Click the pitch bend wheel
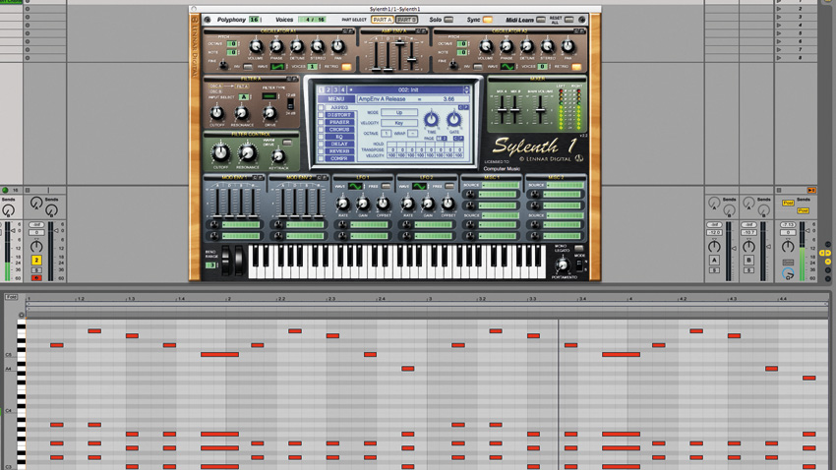836x470 pixels. pyautogui.click(x=226, y=261)
